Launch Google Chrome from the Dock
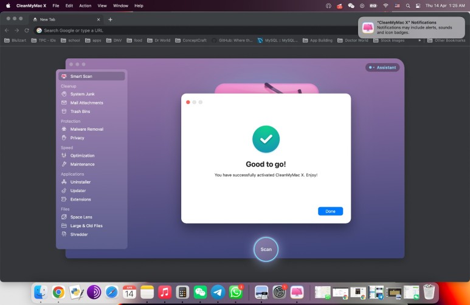This screenshot has width=470, height=305. (x=58, y=292)
